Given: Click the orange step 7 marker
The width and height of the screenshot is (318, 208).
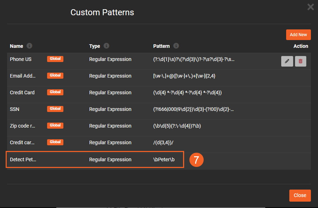Looking at the screenshot, I should tap(196, 160).
